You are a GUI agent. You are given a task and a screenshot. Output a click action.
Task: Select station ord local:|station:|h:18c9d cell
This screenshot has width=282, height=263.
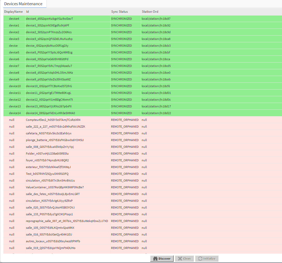pyautogui.click(x=156, y=32)
